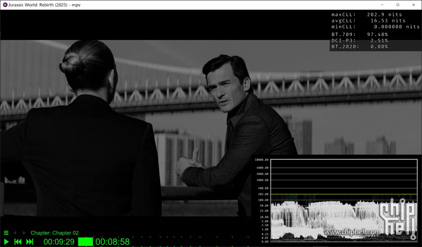
Task: Click the 4000.00 waveform axis label
Action: coord(262,168)
